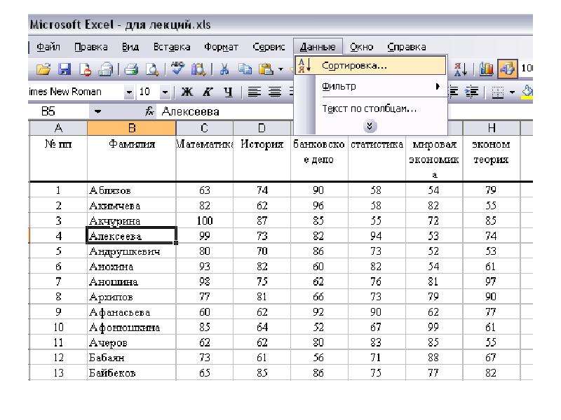
Task: Select the cell containing Бабаян
Action: pos(131,358)
